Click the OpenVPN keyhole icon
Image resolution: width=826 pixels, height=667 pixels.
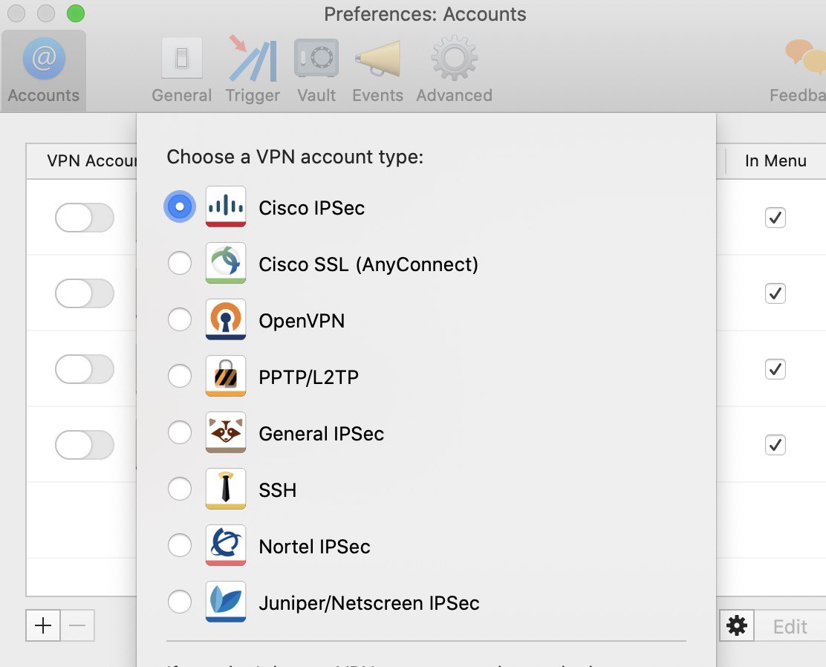226,319
